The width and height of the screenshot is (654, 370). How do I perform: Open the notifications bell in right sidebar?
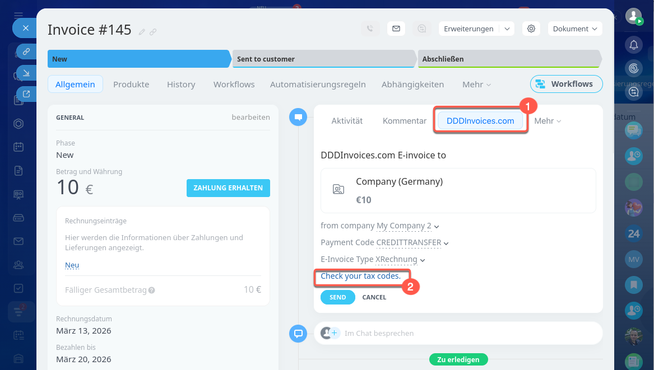click(634, 45)
